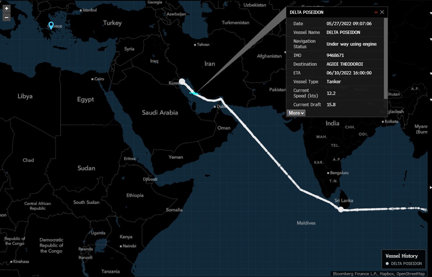Select destination AGIOI THEODOROI text
The image size is (432, 277).
[345, 64]
